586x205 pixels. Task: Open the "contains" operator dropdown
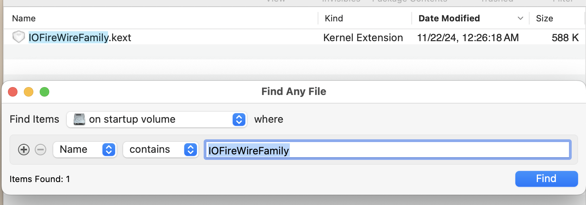[x=160, y=150]
